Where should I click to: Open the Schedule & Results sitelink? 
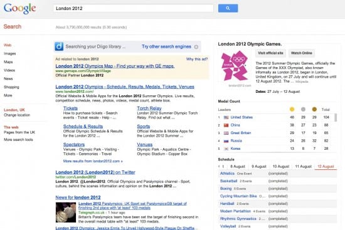point(83,127)
